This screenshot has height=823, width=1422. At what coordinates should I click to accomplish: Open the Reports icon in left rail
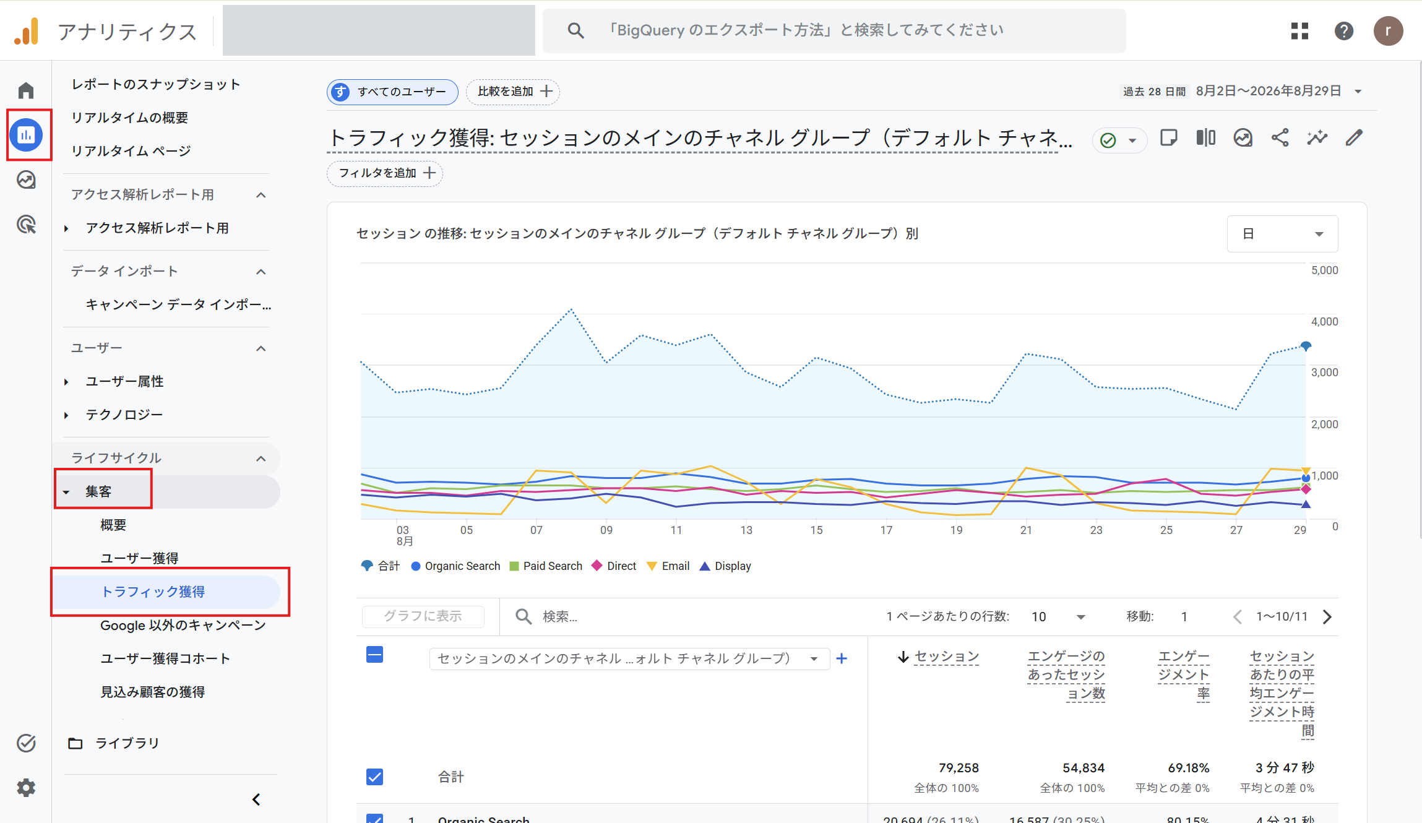coord(26,134)
